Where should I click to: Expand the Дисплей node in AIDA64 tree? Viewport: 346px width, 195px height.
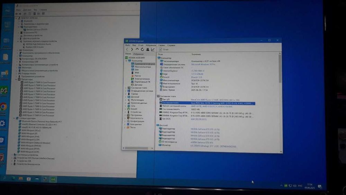pyautogui.click(x=126, y=97)
